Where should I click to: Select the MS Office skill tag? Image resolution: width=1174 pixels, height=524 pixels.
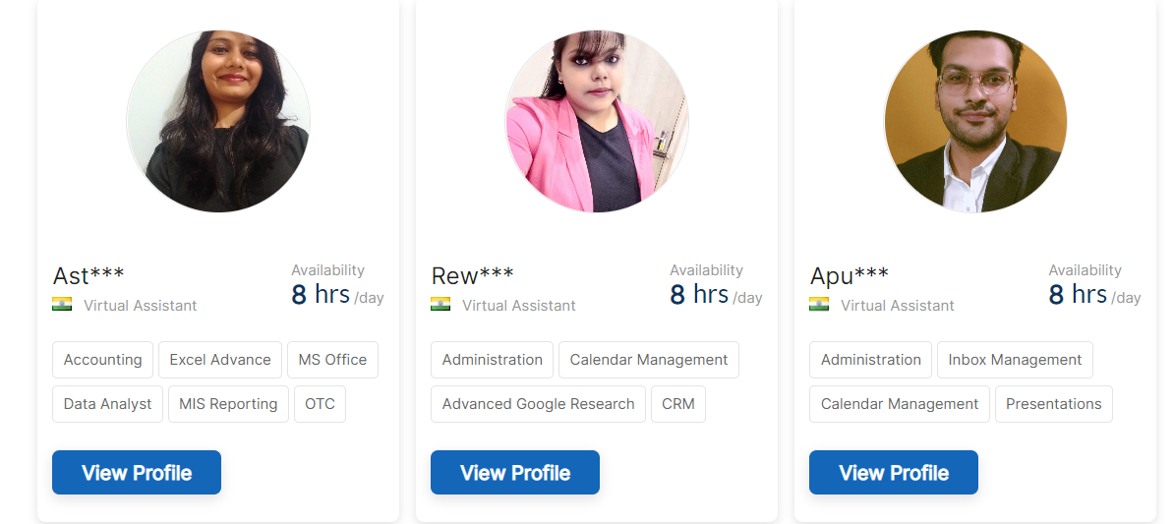click(x=332, y=360)
